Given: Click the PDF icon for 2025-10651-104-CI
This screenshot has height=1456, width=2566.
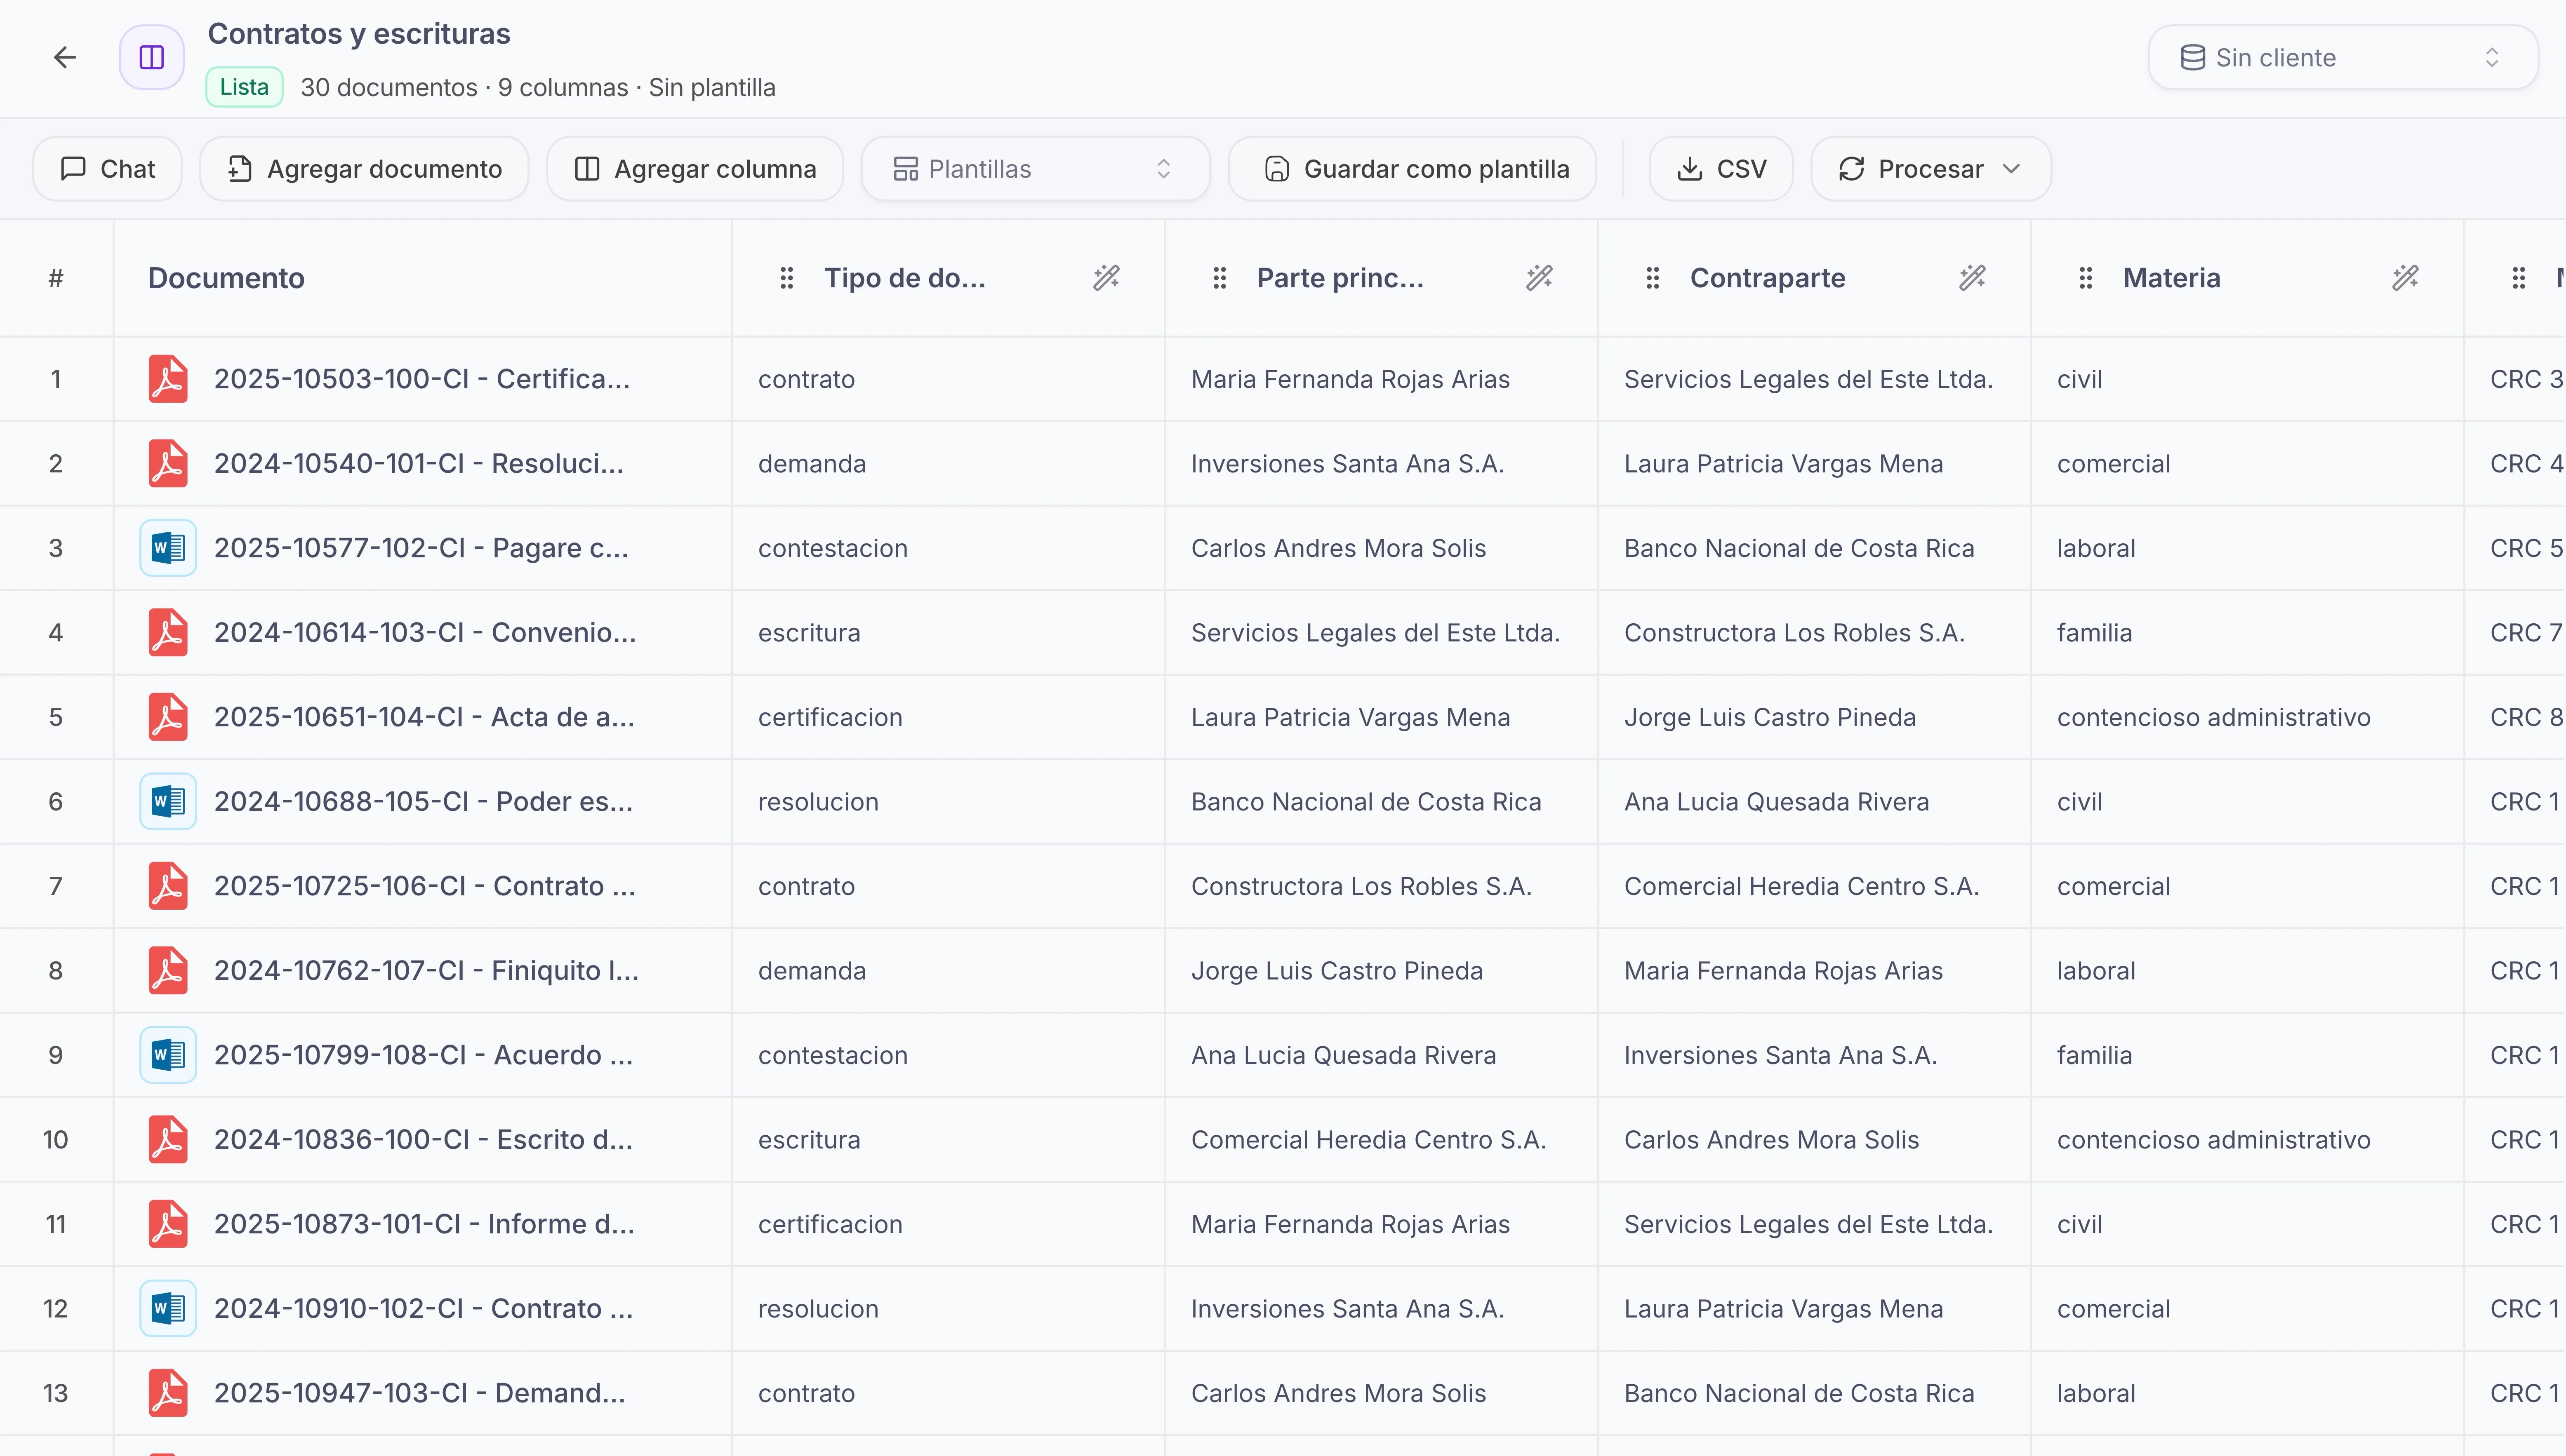Looking at the screenshot, I should coord(168,717).
